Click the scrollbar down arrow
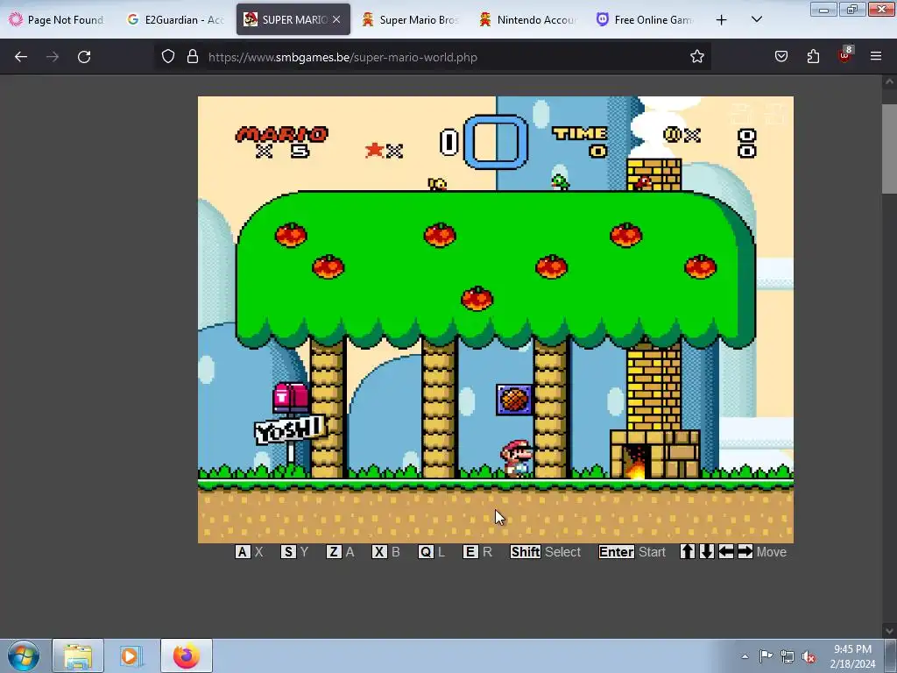This screenshot has height=673, width=897. click(889, 631)
